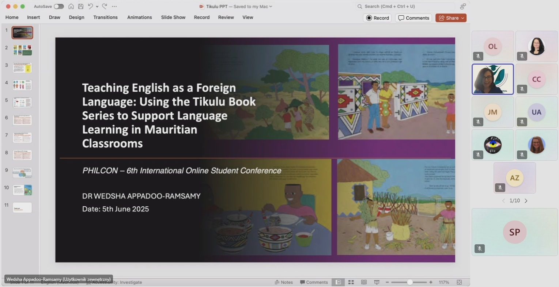Viewport: 559px width, 287px height.
Task: Adjust the zoom slider handle in the status bar
Action: [x=410, y=282]
